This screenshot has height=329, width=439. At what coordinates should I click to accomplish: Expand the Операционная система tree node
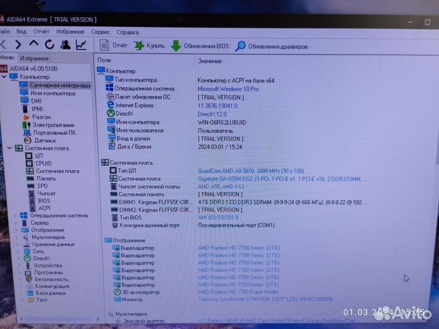click(16, 216)
